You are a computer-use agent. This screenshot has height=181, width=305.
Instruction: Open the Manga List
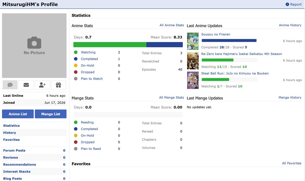[51, 114]
